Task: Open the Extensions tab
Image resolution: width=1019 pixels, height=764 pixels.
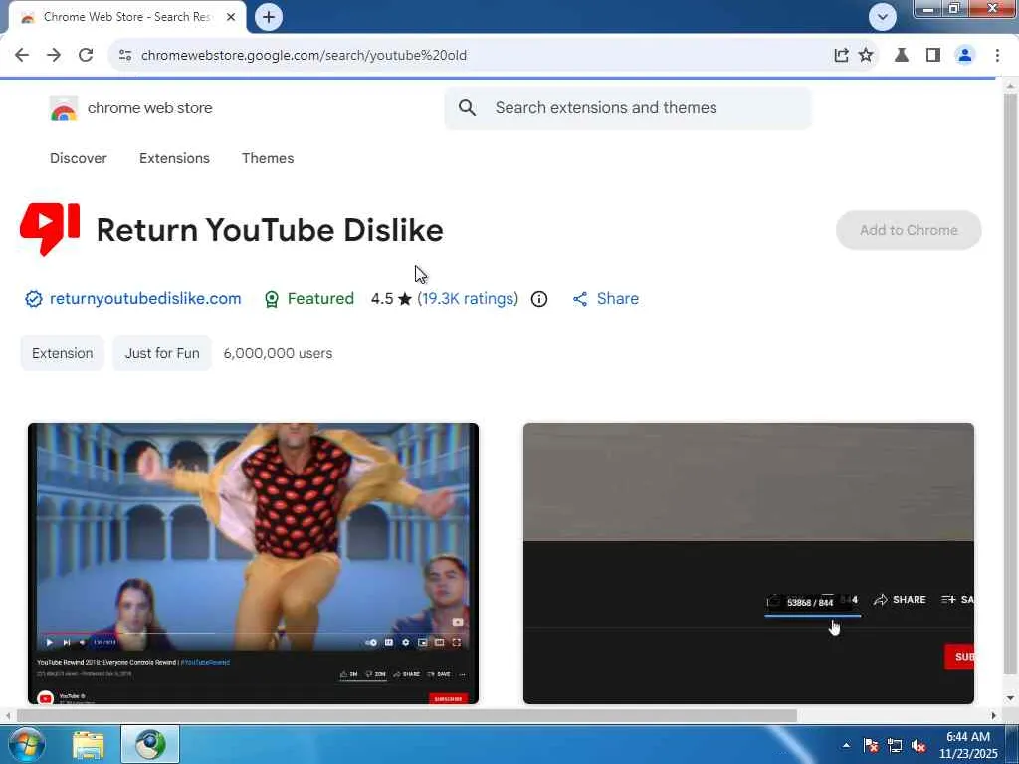Action: (x=174, y=158)
